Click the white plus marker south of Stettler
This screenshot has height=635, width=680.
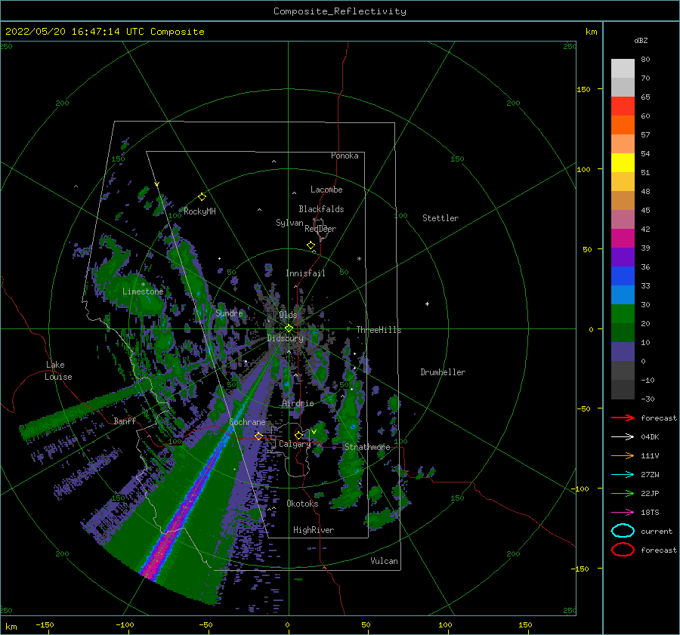pos(427,304)
